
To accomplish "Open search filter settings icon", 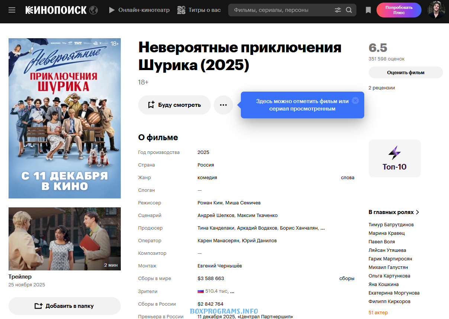I will pos(337,10).
